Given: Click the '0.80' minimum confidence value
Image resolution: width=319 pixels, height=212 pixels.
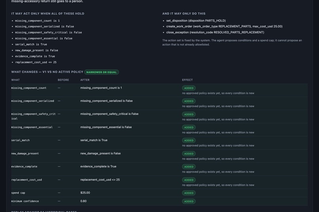Looking at the screenshot, I should point(84,201).
